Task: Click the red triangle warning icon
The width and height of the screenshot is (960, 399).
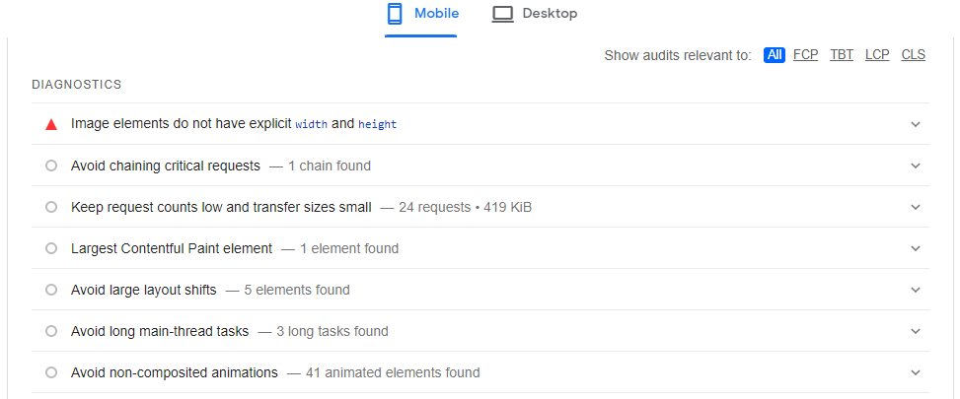Action: tap(51, 124)
